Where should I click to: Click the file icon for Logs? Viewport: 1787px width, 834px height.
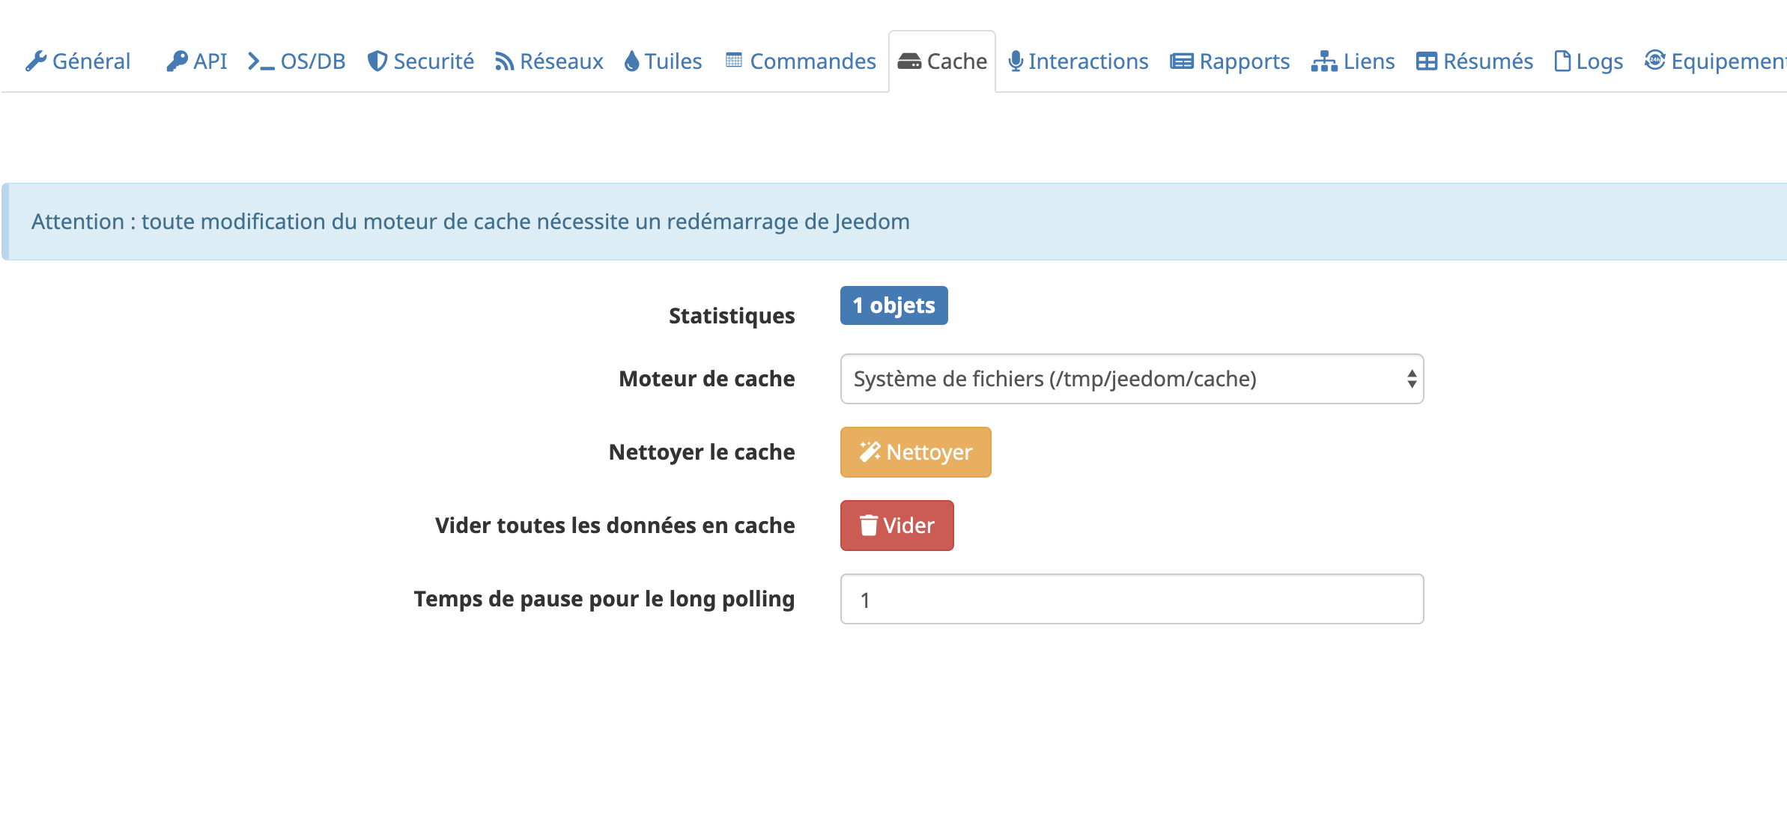1562,61
